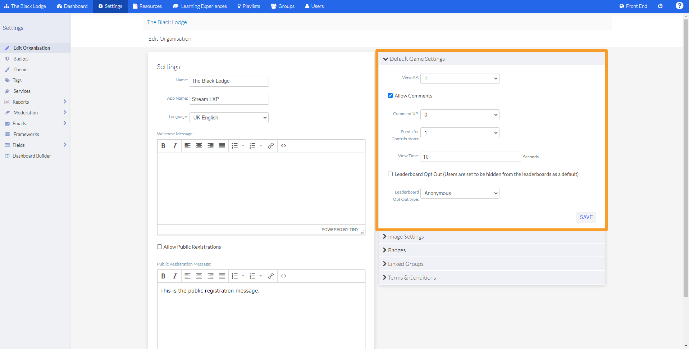
Task: Open the Insert Link icon in Welcome Message toolbar
Action: (x=271, y=146)
